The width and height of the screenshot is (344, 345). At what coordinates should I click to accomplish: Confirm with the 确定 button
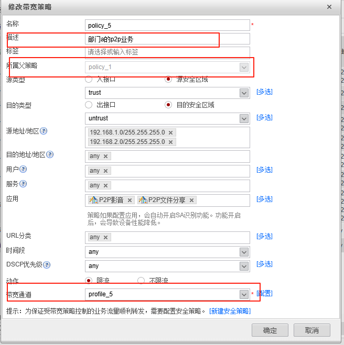270,330
